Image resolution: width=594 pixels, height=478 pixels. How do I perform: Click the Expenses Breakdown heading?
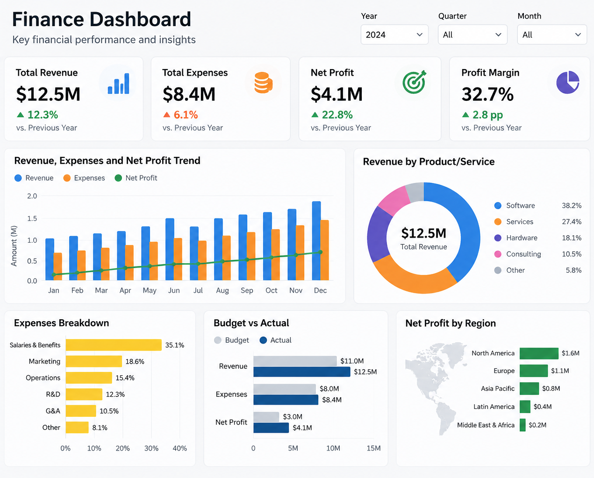click(x=61, y=323)
